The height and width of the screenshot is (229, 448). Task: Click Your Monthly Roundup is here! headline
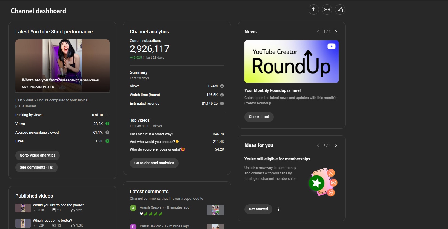(272, 90)
